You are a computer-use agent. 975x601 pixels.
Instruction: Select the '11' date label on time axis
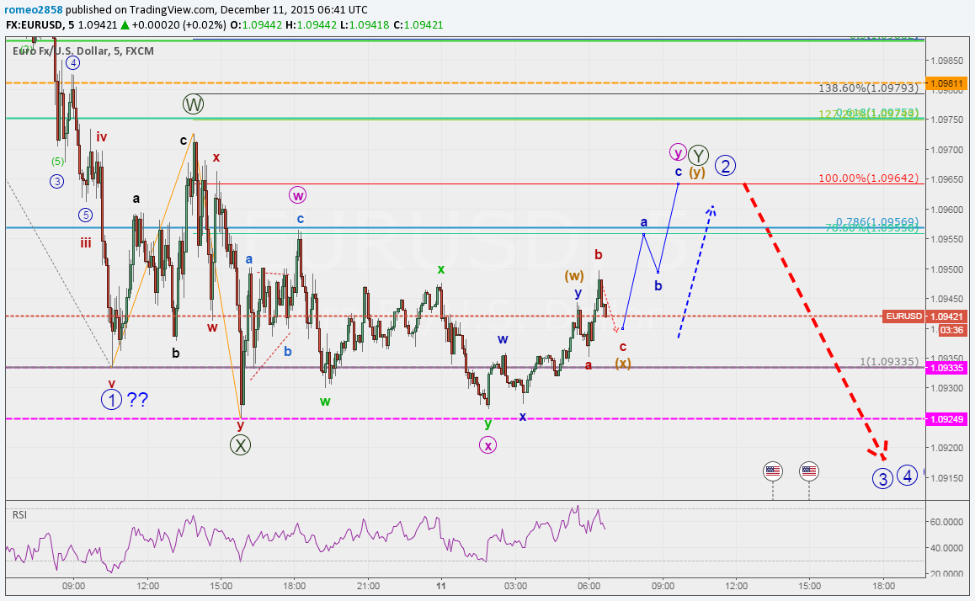point(441,586)
